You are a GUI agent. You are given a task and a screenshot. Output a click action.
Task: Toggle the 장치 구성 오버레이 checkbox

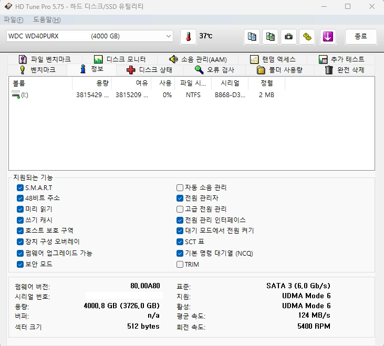pos(20,242)
